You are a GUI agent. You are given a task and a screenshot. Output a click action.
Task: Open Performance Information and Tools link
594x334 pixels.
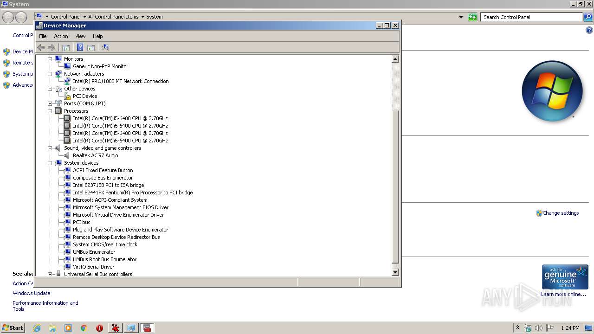45,306
